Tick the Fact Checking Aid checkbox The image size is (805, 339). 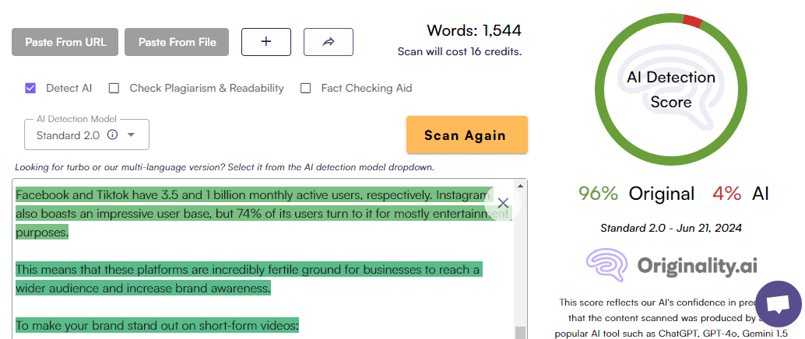point(306,88)
